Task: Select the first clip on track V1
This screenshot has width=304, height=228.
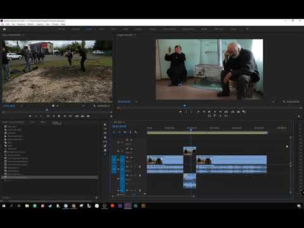Action: click(x=165, y=160)
